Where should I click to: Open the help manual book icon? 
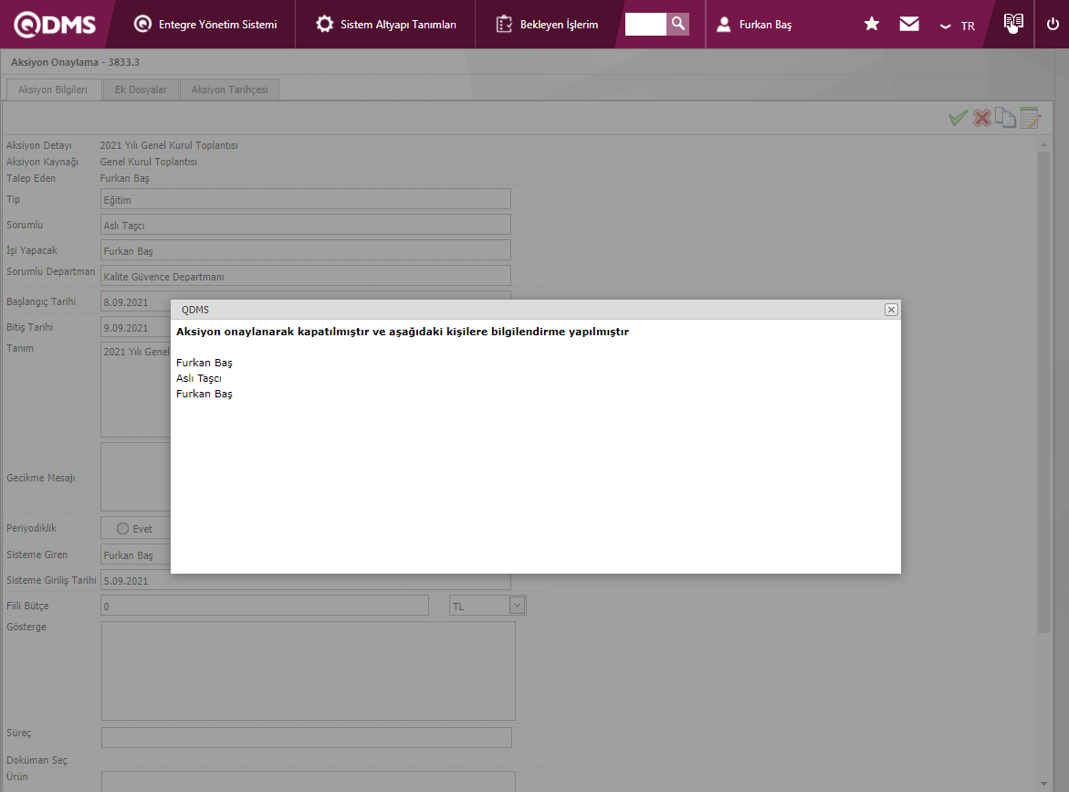[1012, 23]
